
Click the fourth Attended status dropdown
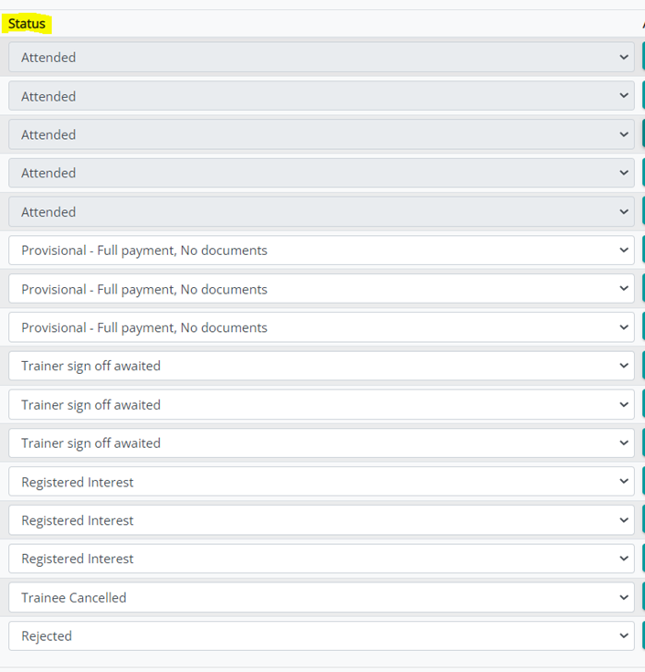pyautogui.click(x=321, y=173)
